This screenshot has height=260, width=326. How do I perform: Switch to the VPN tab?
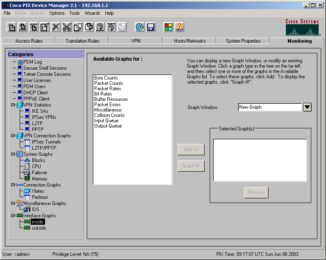click(136, 41)
